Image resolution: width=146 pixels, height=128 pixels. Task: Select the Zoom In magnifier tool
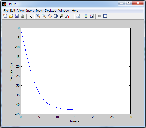pyautogui.click(x=38, y=16)
